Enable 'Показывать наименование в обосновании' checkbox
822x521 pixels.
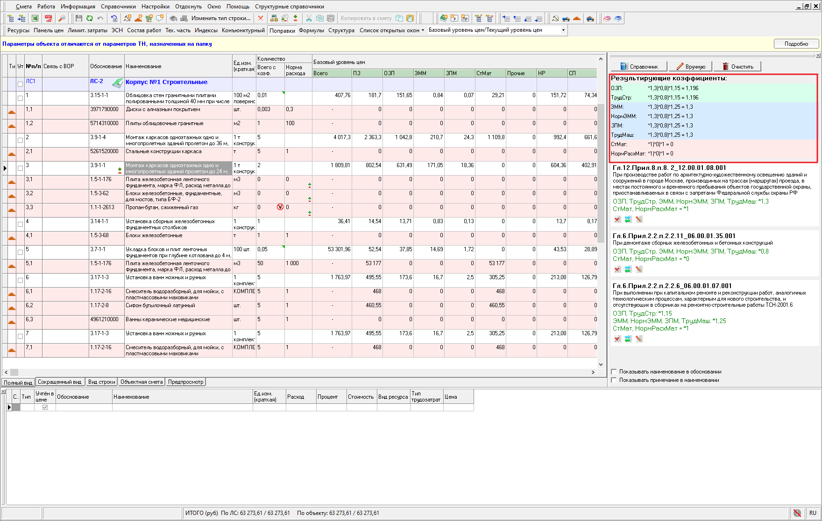click(614, 372)
